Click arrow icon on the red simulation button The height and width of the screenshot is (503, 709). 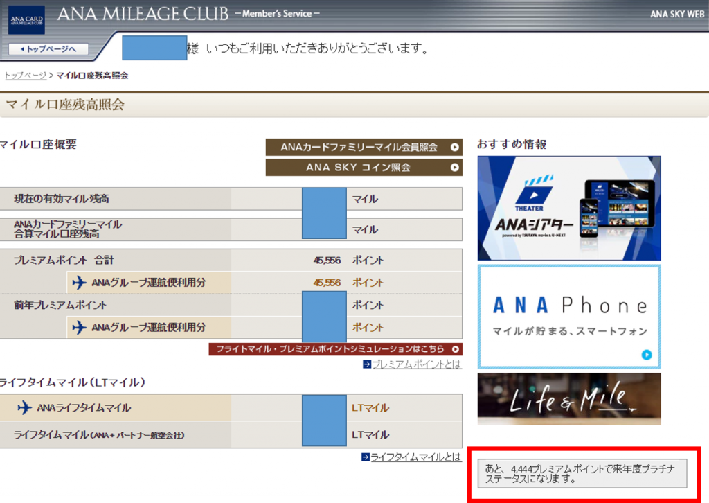tap(456, 349)
